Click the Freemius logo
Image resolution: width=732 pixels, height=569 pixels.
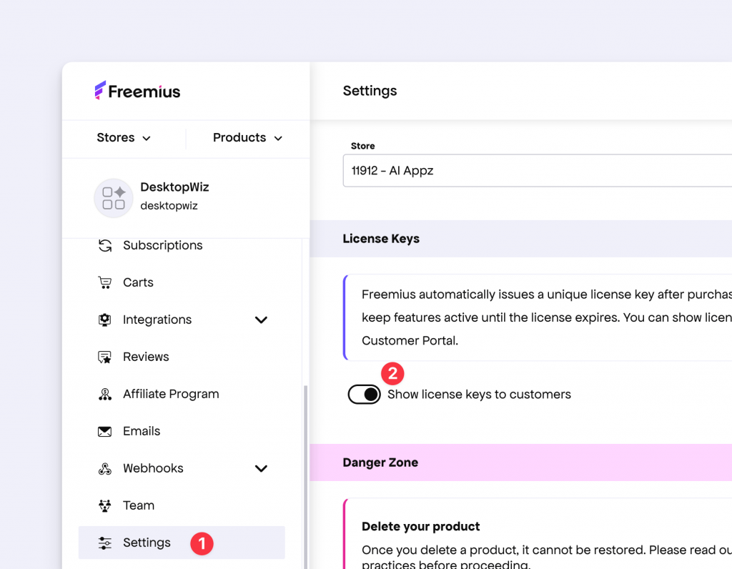137,91
